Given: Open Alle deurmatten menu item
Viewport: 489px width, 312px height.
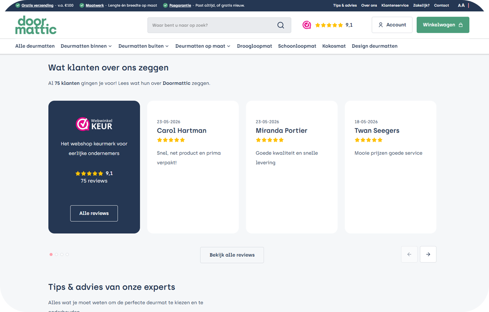Looking at the screenshot, I should 35,46.
